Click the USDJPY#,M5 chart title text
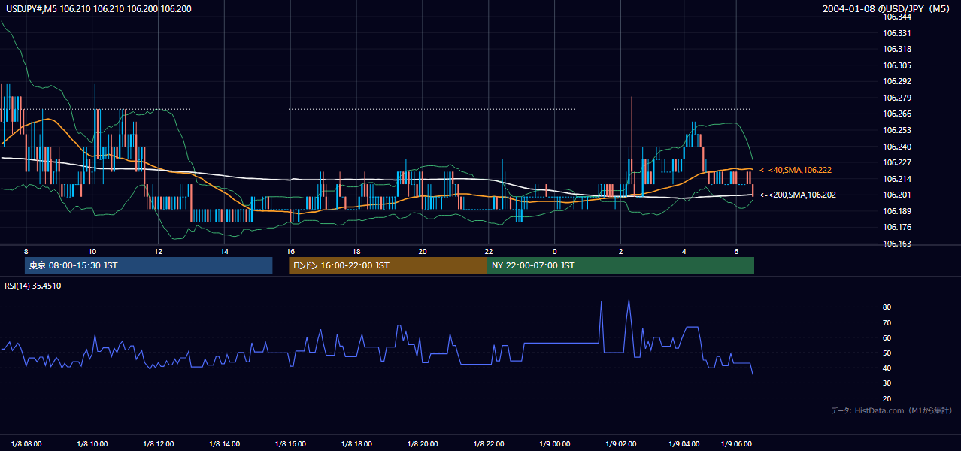The height and width of the screenshot is (451, 961). [99, 8]
